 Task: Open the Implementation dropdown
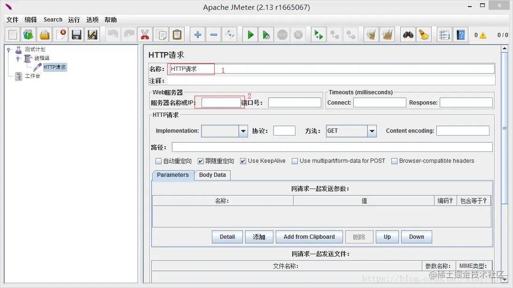coord(243,131)
